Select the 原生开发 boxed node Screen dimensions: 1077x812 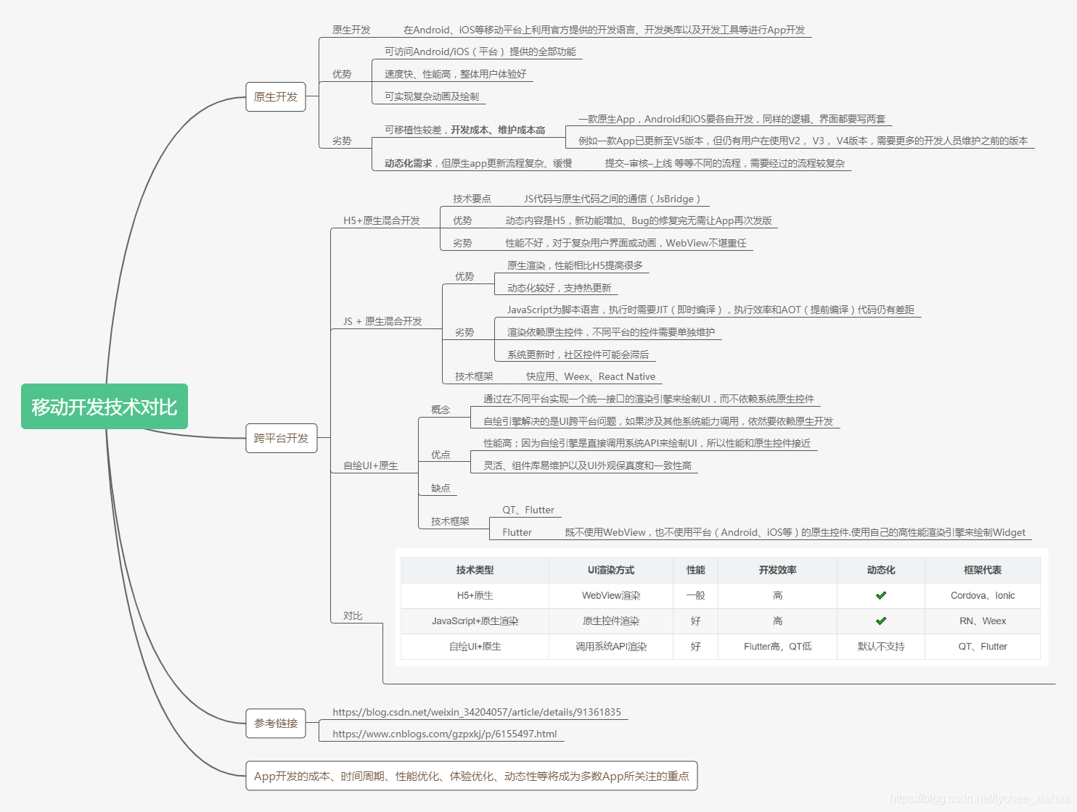[276, 96]
